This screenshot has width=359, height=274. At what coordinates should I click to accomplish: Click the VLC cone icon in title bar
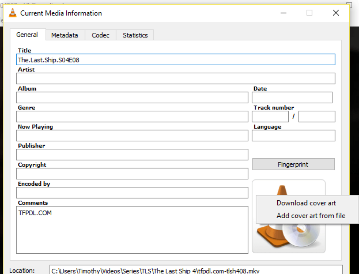[x=13, y=13]
